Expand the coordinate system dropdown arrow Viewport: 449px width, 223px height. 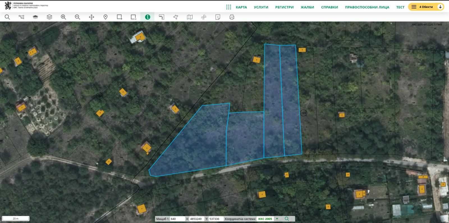tap(277, 219)
